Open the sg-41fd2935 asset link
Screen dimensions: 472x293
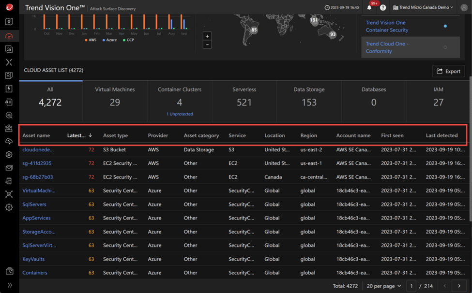37,163
